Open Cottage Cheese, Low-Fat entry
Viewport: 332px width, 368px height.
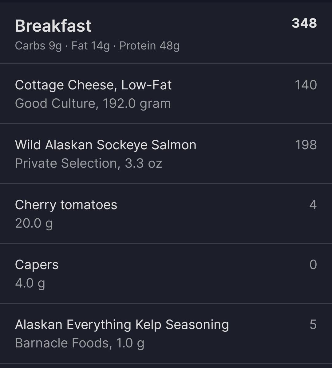tap(166, 94)
